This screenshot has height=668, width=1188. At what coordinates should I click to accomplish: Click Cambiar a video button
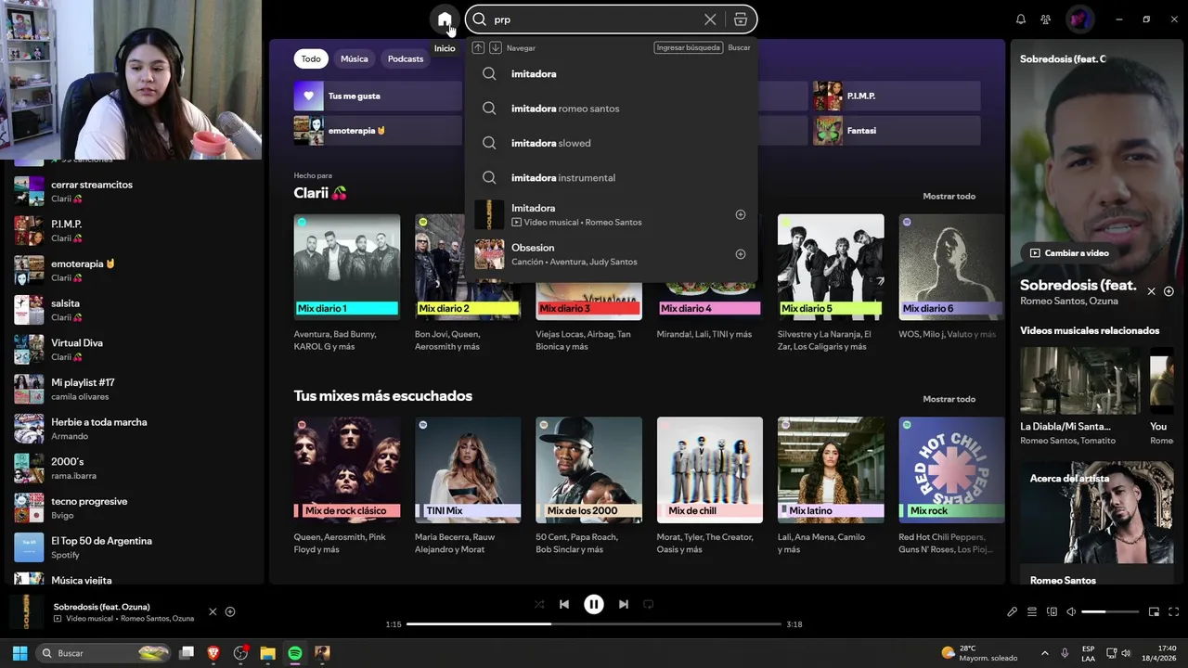1069,253
